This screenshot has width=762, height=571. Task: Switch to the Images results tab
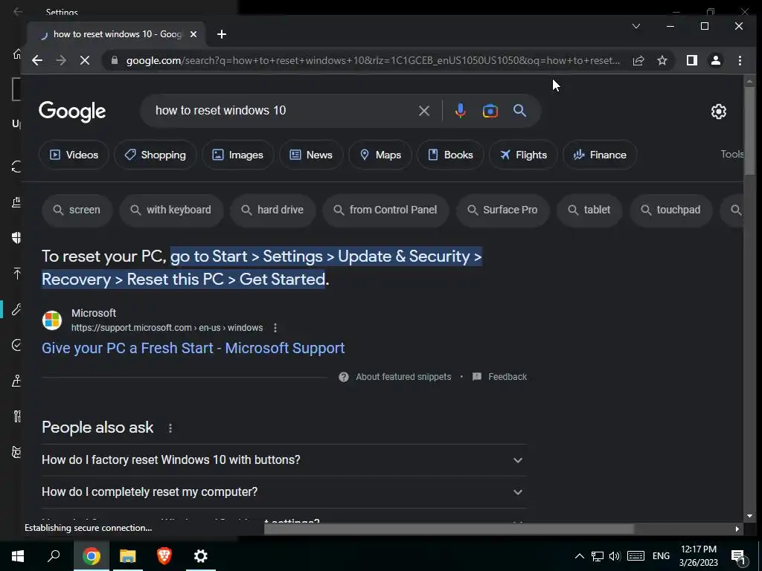click(x=237, y=155)
